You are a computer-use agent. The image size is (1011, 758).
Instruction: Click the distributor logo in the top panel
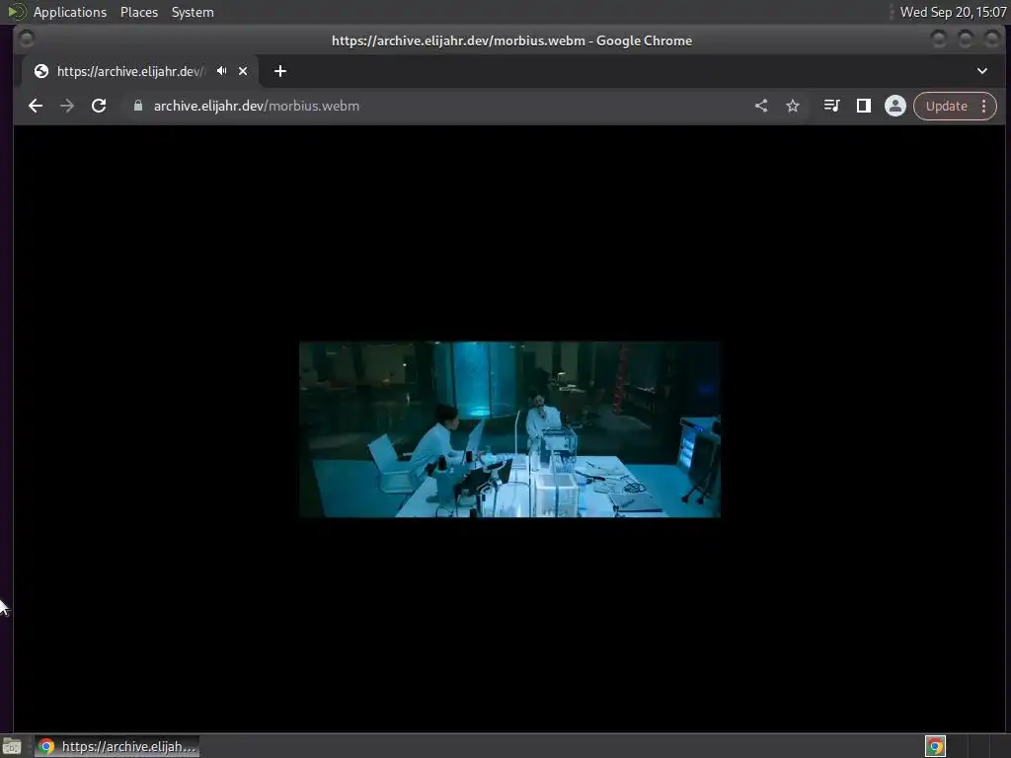click(17, 12)
